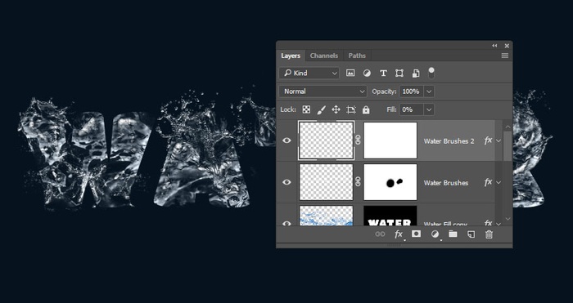Switch to the Channels tab
The width and height of the screenshot is (573, 303).
pyautogui.click(x=324, y=56)
